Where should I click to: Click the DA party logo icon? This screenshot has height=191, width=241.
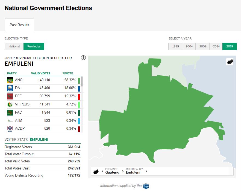tap(10, 88)
